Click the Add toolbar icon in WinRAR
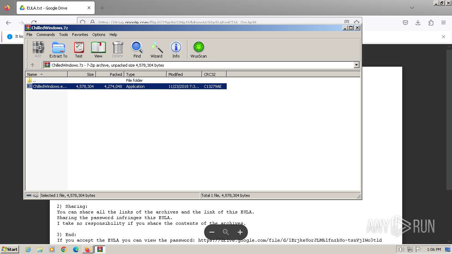The height and width of the screenshot is (254, 452). tap(38, 49)
